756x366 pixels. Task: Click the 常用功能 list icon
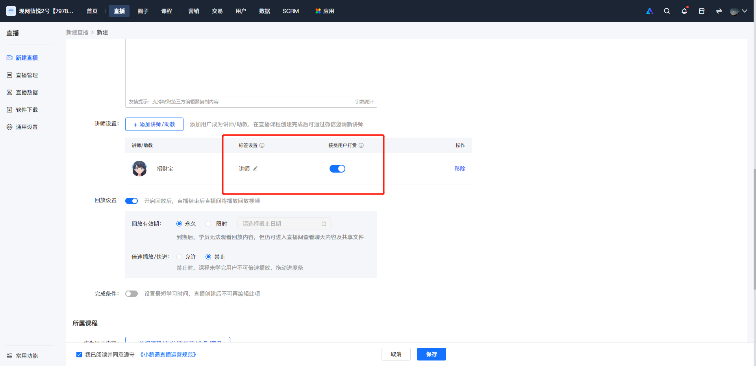[x=9, y=356]
